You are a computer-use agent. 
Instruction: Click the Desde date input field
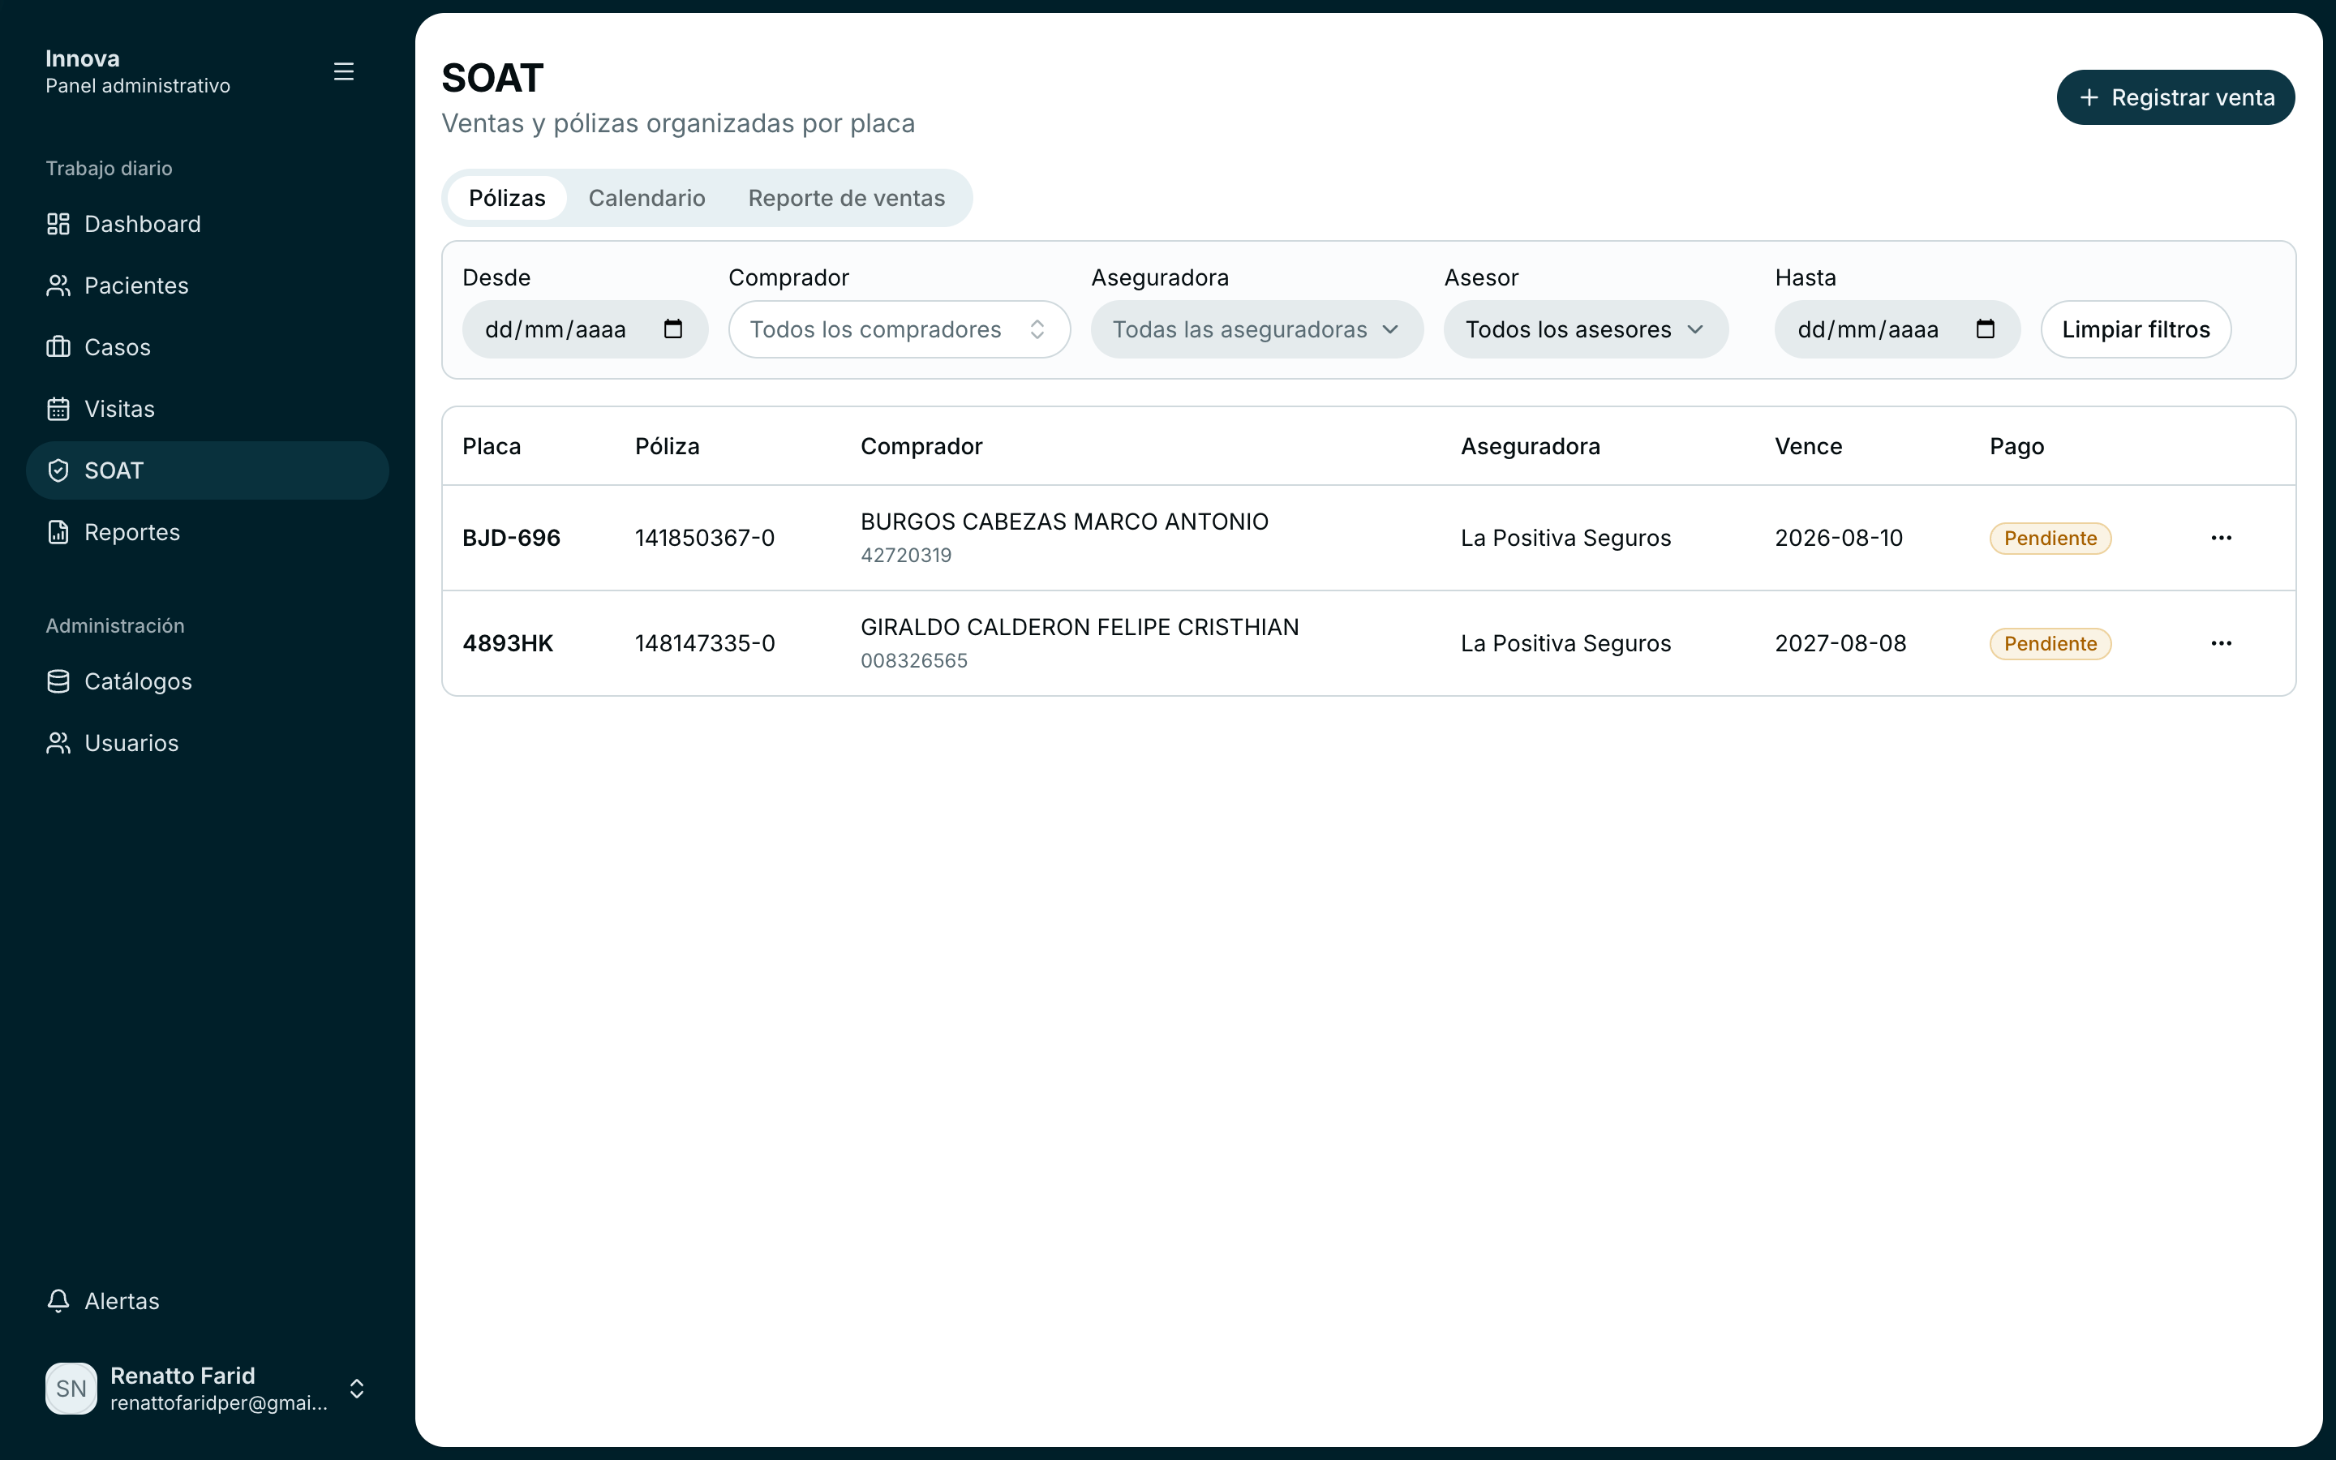click(585, 329)
